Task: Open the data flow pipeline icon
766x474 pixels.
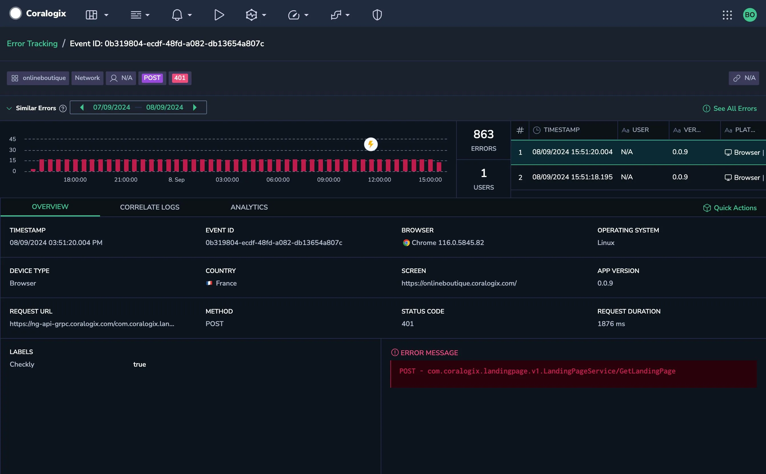Action: point(336,15)
